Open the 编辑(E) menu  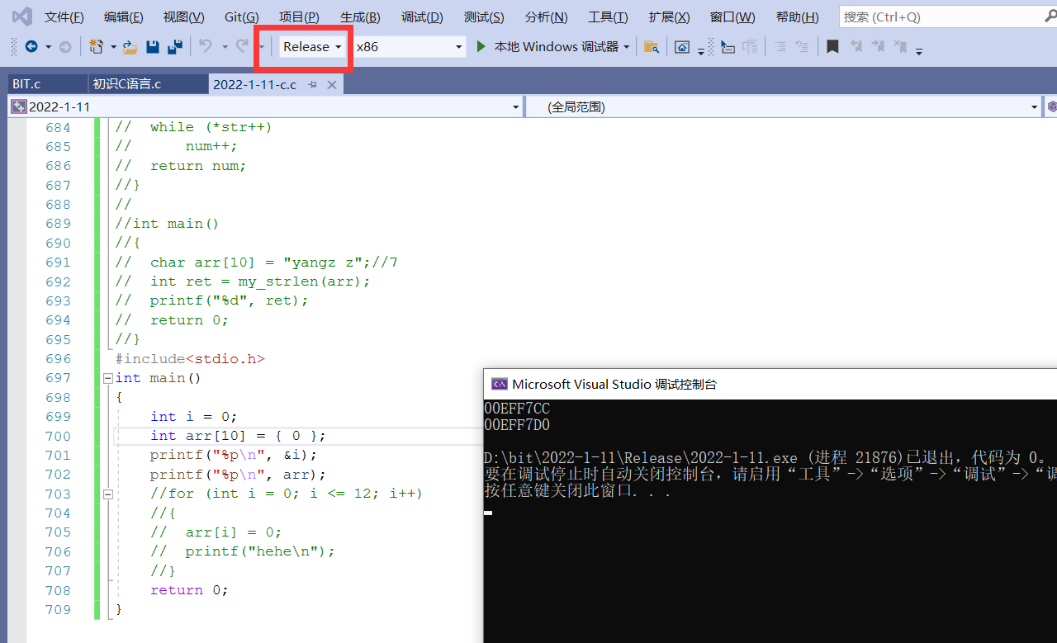(123, 17)
